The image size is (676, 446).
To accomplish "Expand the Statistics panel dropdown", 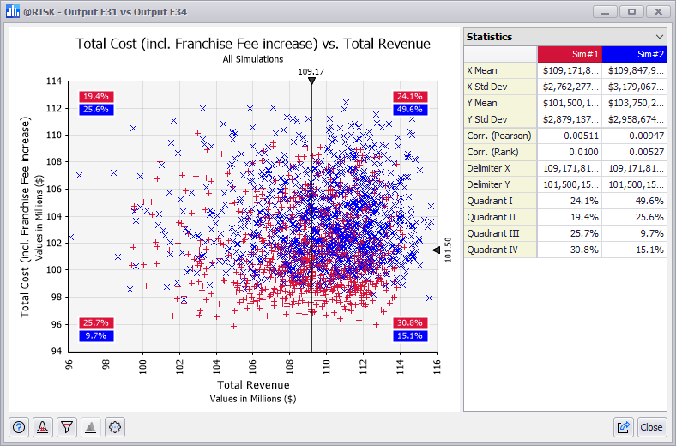I will [x=659, y=37].
